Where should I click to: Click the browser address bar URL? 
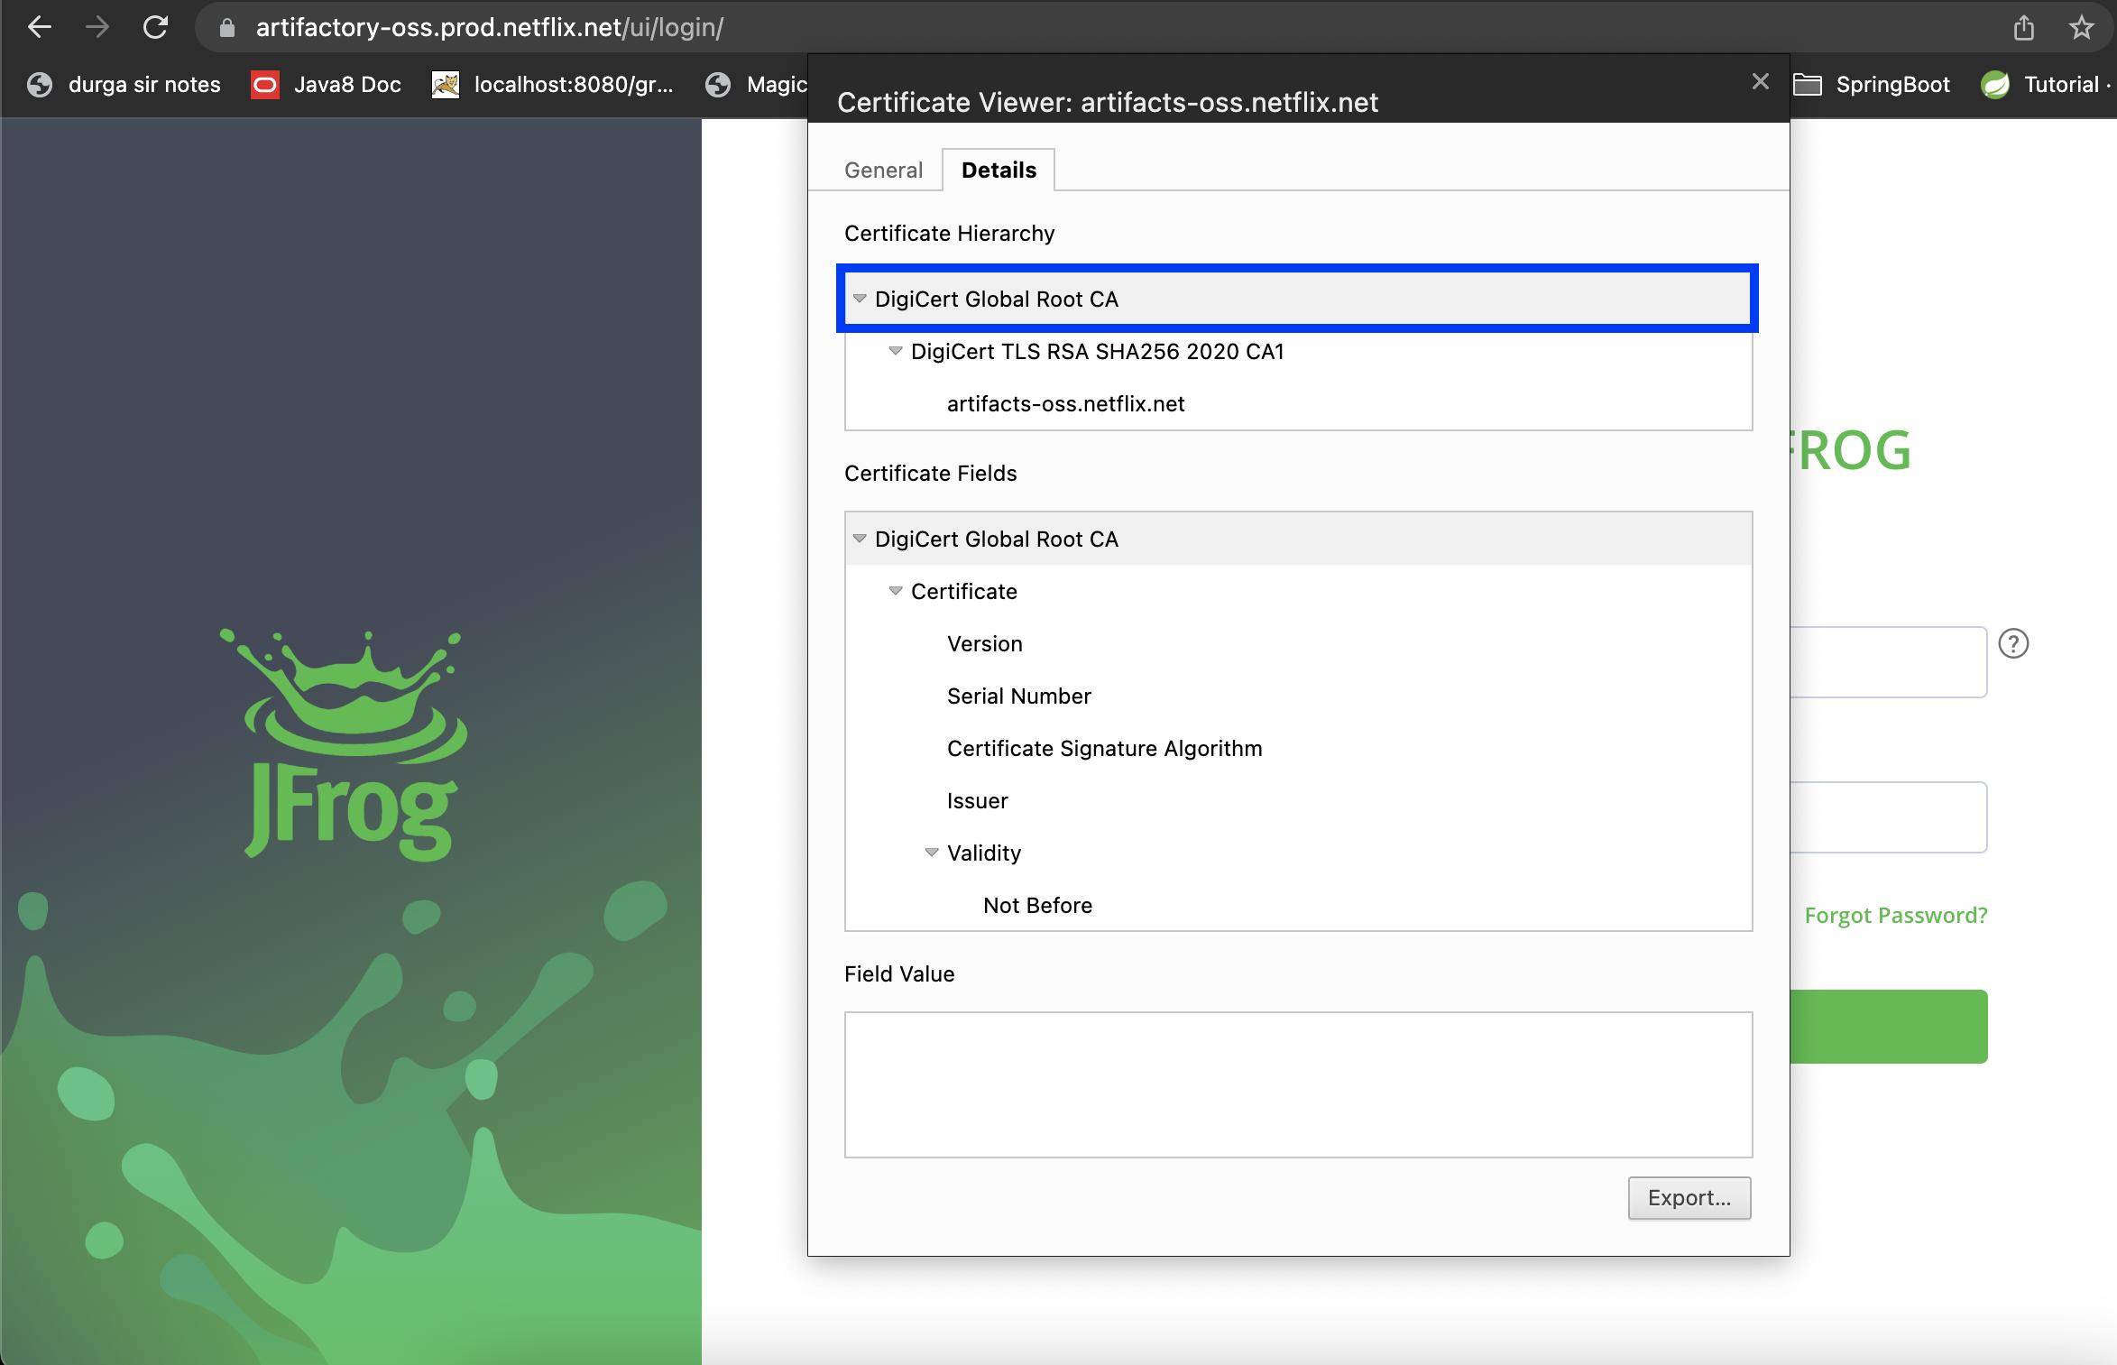coord(490,28)
